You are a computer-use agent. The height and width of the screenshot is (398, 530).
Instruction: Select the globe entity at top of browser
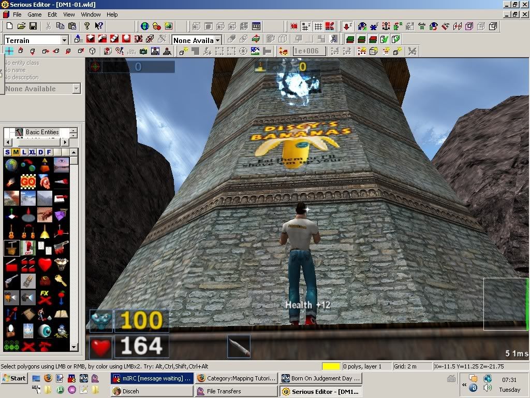(x=11, y=165)
